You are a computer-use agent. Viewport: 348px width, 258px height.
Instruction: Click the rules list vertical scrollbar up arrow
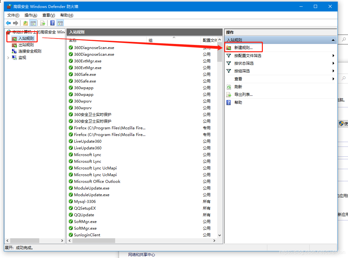219,40
